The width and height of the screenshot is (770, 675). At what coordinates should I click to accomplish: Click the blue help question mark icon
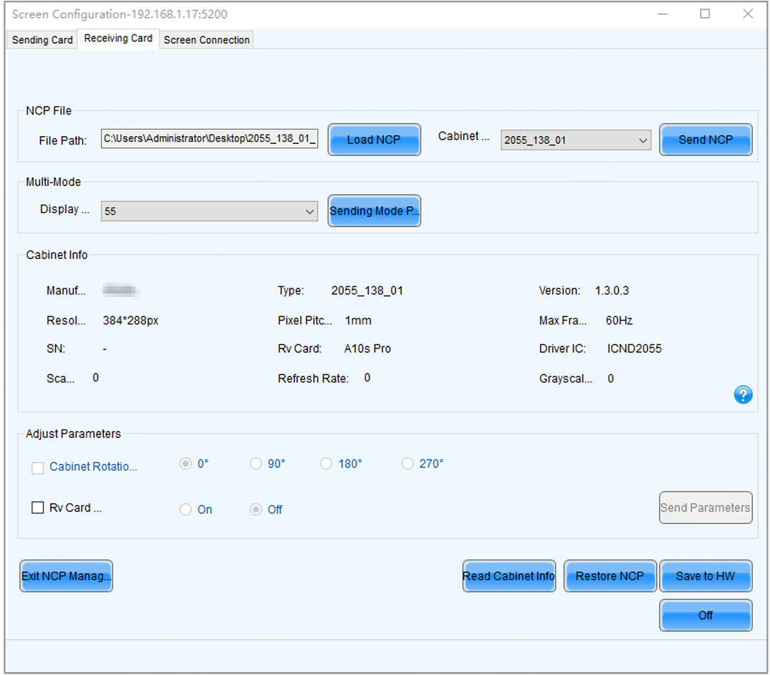[743, 394]
